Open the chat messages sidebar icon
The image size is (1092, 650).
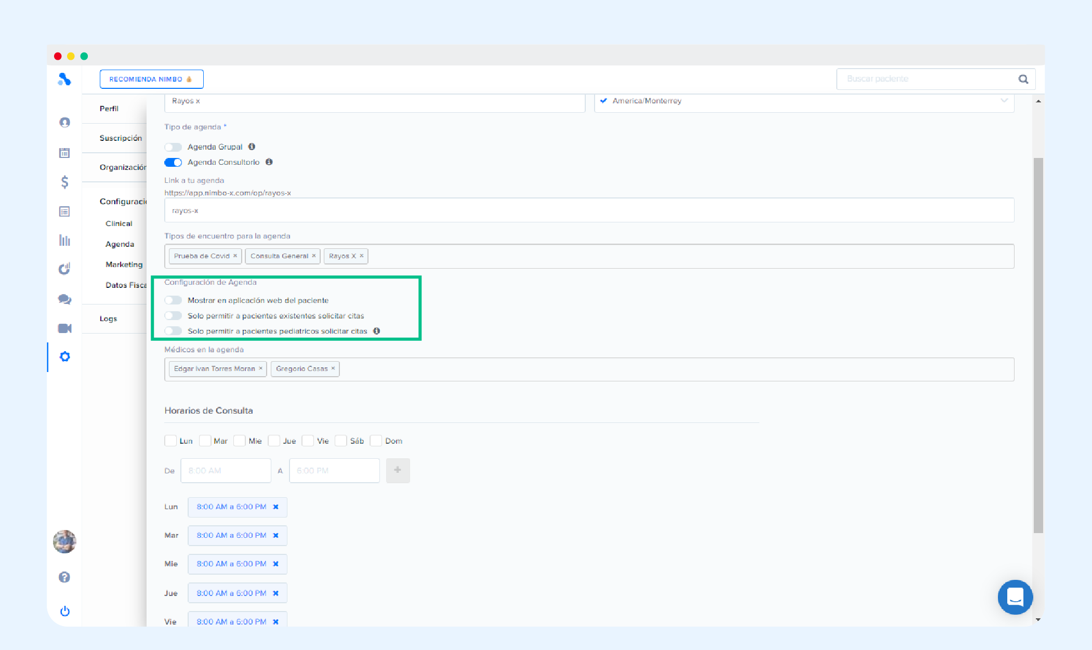click(64, 299)
